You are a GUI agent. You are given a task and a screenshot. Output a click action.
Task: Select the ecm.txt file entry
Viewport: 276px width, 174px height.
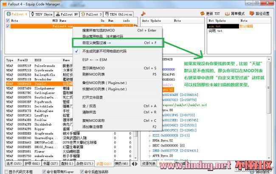click(223, 26)
